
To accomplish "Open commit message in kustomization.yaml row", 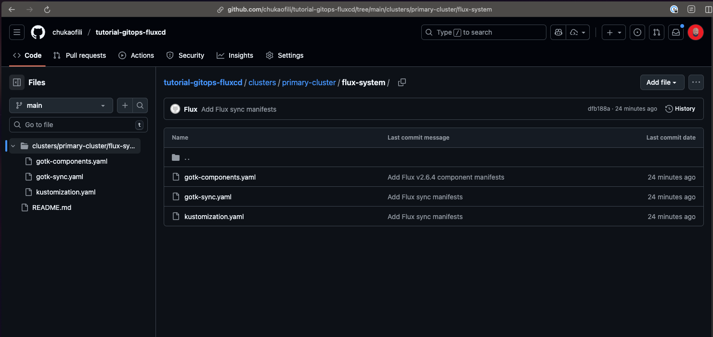I will (x=425, y=217).
